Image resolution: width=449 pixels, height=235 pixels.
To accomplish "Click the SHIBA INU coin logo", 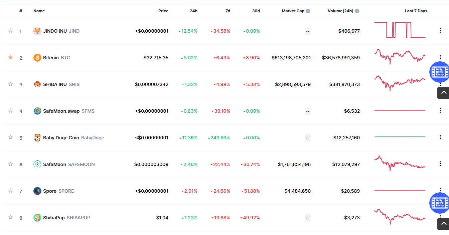I will point(37,84).
